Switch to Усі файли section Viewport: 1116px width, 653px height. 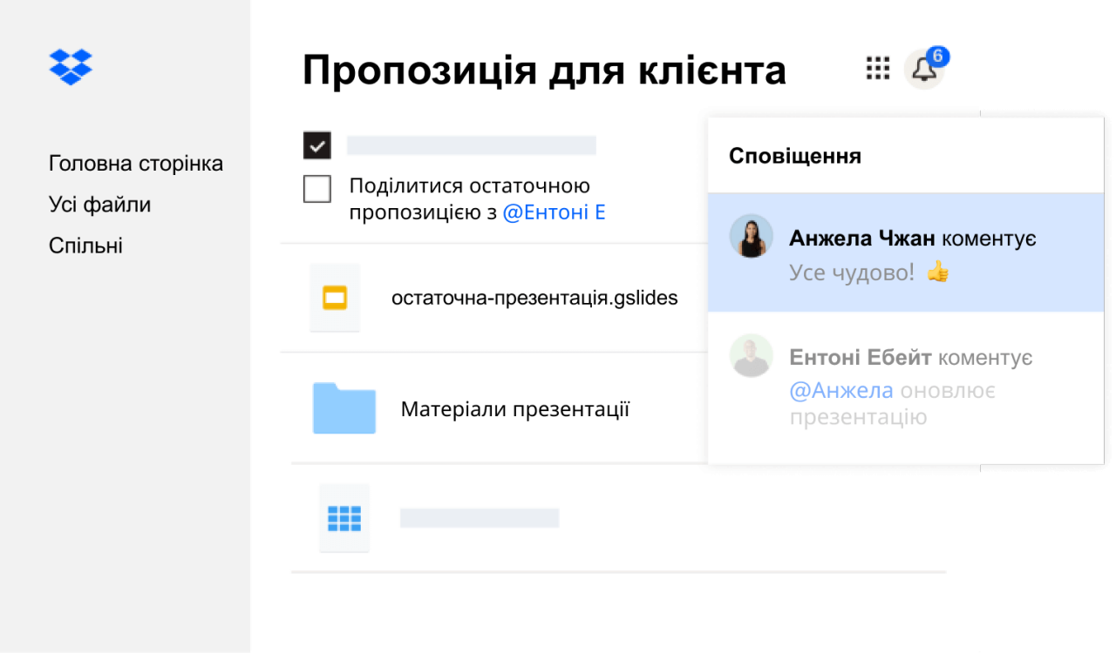click(x=100, y=204)
